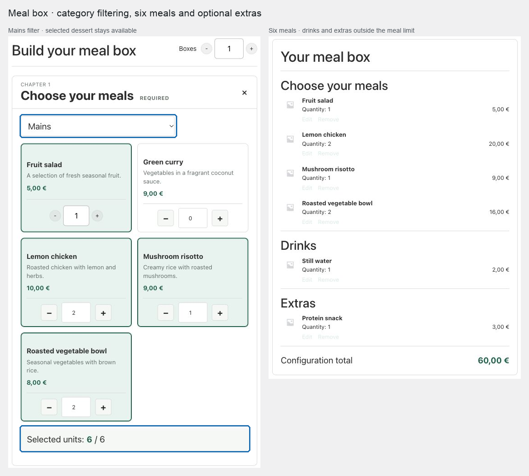Click the Fruit salad image placeholder in summary
The image size is (529, 476).
pos(290,105)
